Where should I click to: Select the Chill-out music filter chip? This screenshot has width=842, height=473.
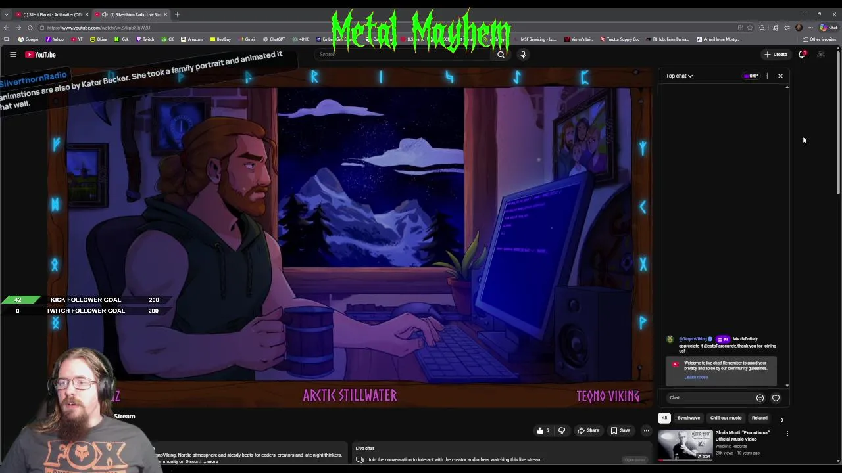pos(726,418)
